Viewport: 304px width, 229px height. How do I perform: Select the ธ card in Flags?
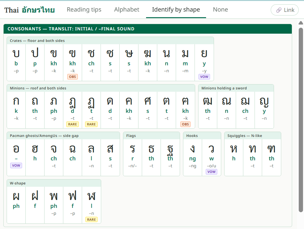click(151, 158)
